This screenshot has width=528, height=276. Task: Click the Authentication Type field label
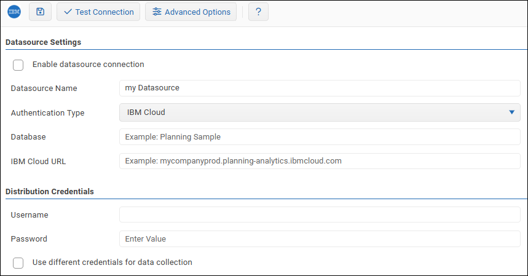click(x=48, y=112)
